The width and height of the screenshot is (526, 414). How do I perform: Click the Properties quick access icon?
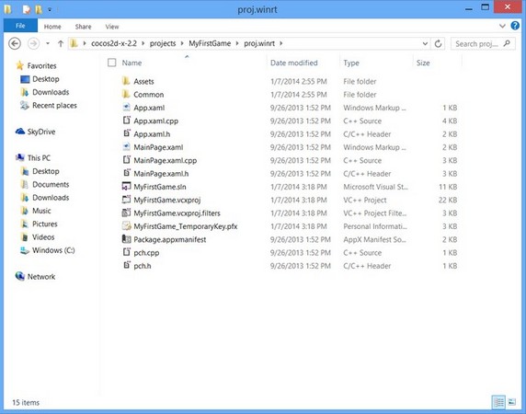point(26,9)
